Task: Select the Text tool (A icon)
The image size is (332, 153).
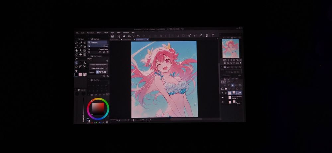Action: click(x=85, y=63)
